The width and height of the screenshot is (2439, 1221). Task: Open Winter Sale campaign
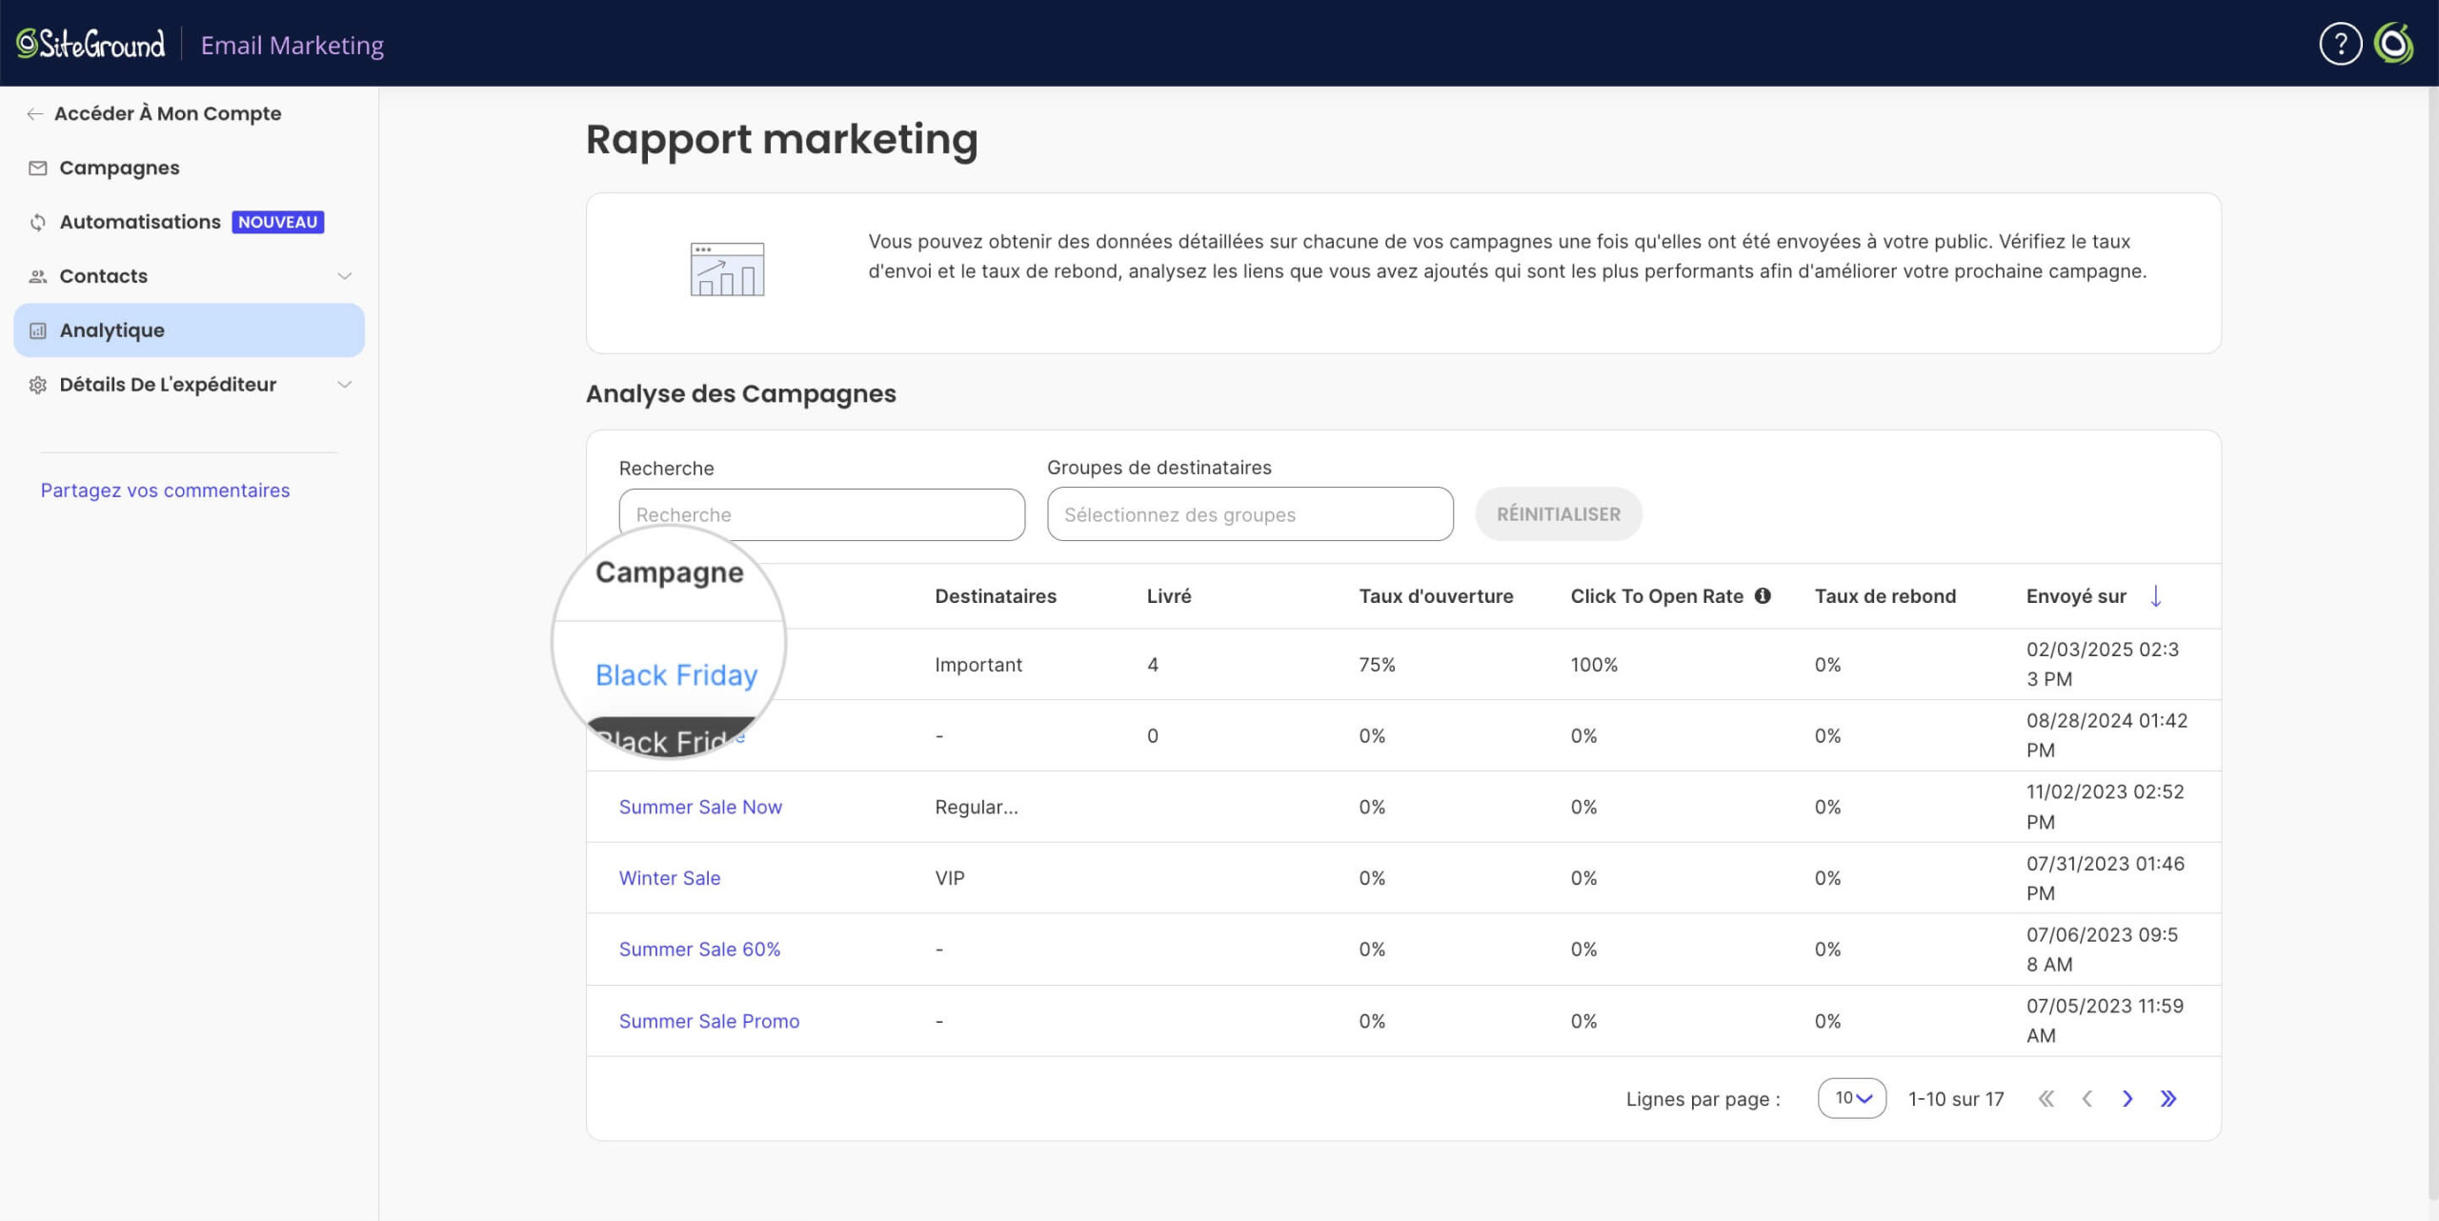pos(670,878)
